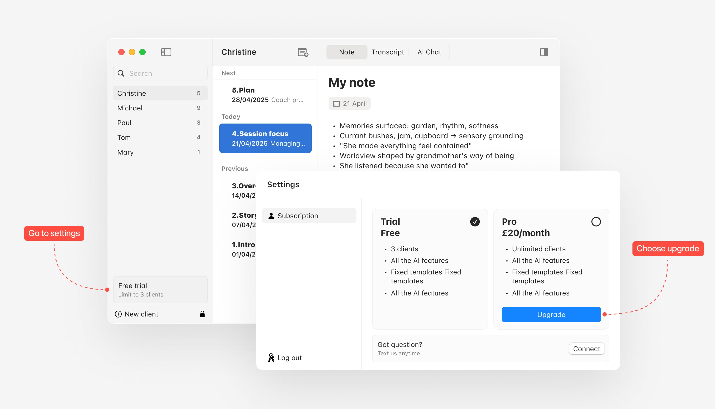This screenshot has width=715, height=409.
Task: Click into the Search field
Action: point(166,73)
